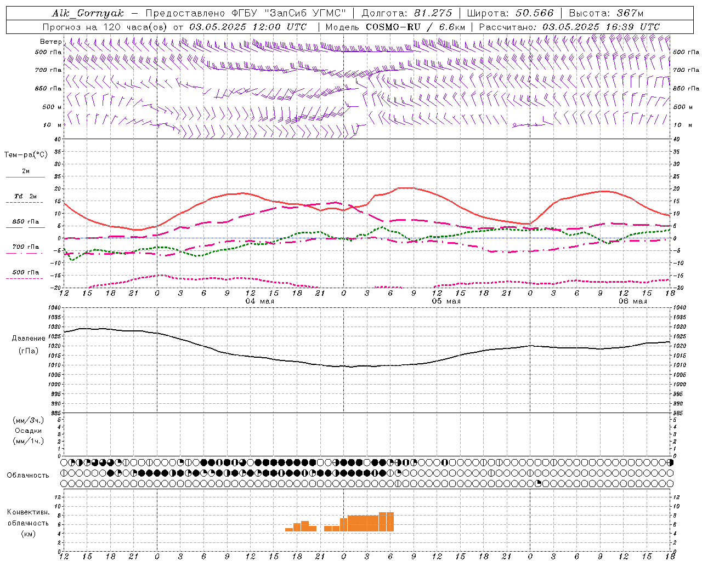Click the elevation text "Высота: 367м"
Viewport: 702px width, 561px height.
point(606,13)
